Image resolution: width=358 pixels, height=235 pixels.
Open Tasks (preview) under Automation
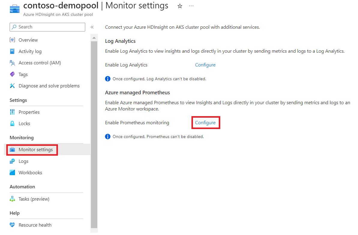[34, 199]
